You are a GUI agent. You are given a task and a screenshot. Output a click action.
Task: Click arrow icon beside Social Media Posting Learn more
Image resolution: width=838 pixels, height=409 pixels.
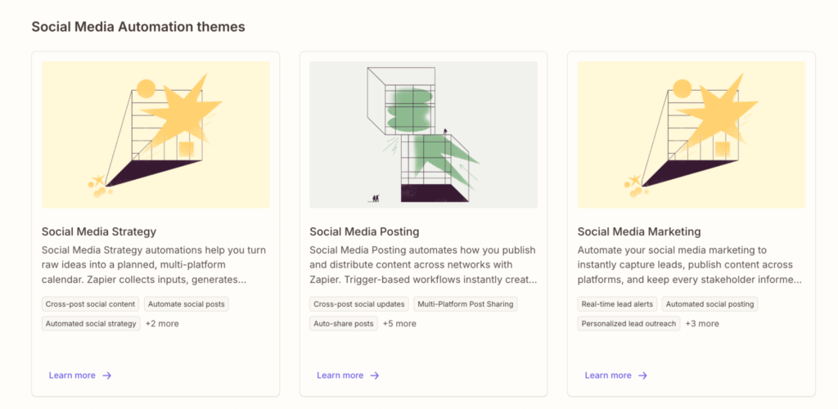pyautogui.click(x=375, y=375)
